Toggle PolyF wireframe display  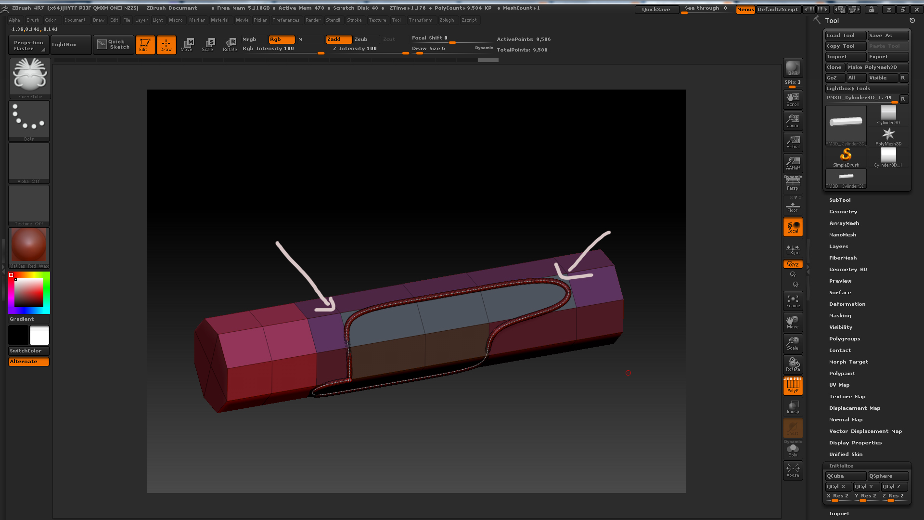pyautogui.click(x=793, y=385)
